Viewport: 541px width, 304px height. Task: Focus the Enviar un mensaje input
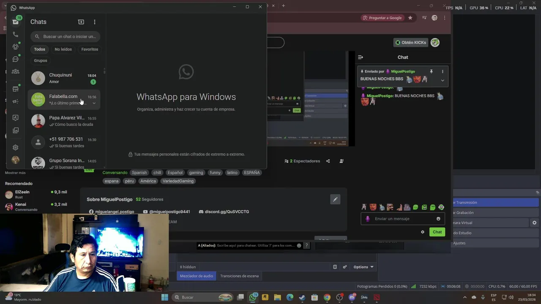click(402, 219)
